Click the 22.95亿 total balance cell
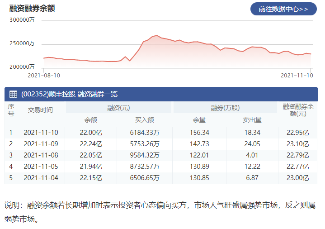 [x=298, y=133]
